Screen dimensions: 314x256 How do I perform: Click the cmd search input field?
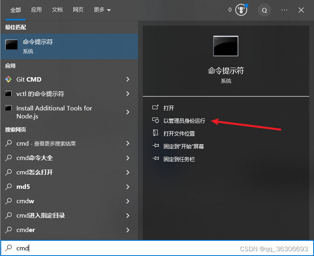(157, 248)
